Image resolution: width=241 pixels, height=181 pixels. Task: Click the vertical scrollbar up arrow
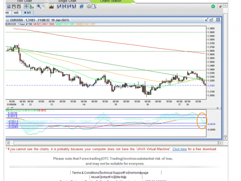(x=225, y=6)
